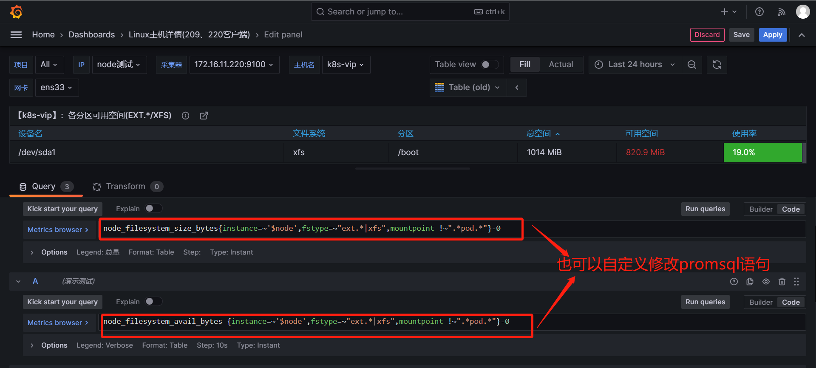Open the hamburger navigation menu
This screenshot has width=816, height=368.
tap(16, 35)
